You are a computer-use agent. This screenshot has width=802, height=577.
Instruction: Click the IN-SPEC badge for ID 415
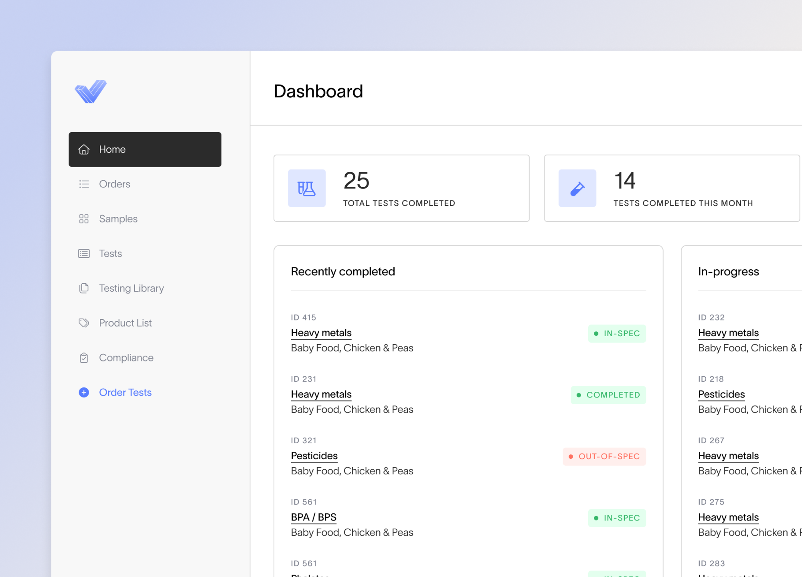point(617,333)
